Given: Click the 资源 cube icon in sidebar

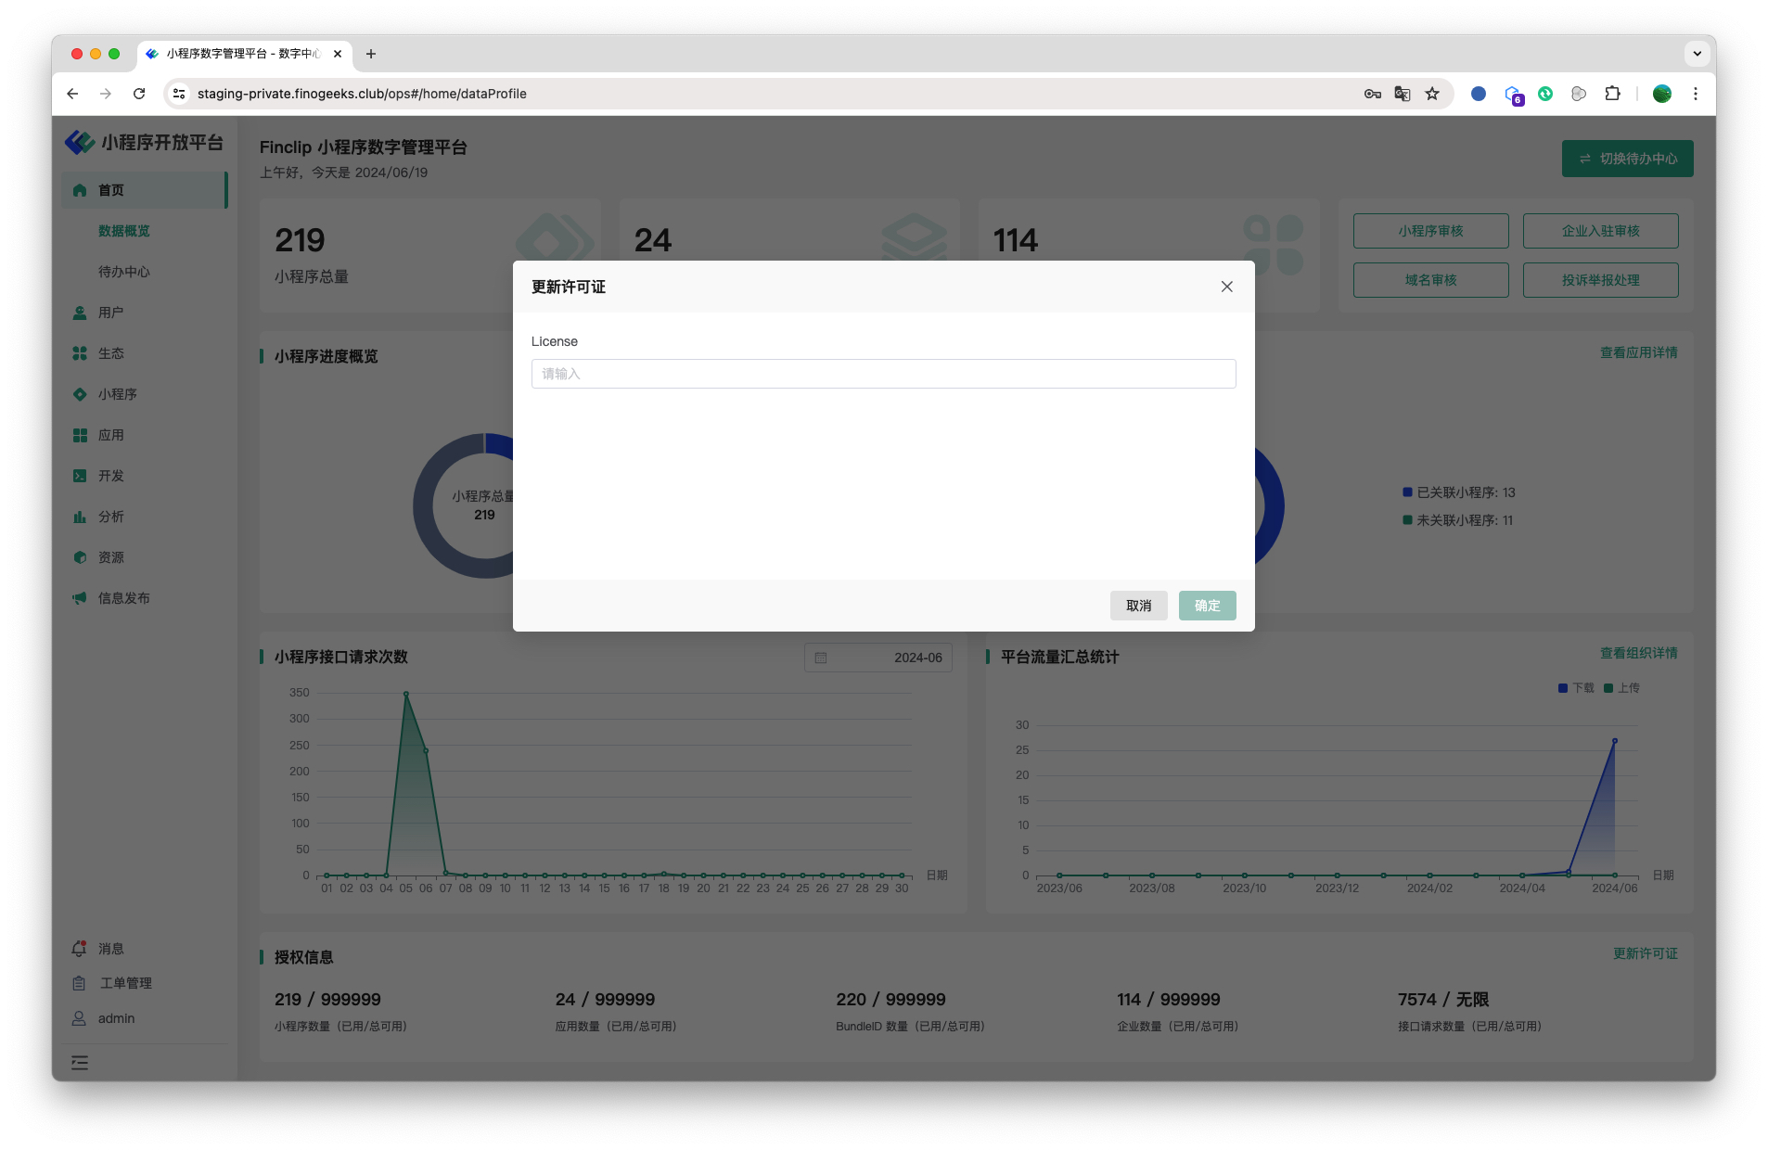Looking at the screenshot, I should click(80, 557).
